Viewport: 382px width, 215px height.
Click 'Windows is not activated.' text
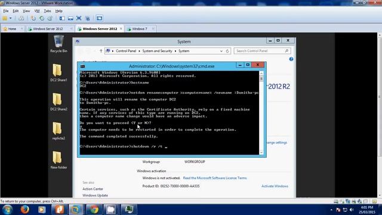pyautogui.click(x=161, y=178)
